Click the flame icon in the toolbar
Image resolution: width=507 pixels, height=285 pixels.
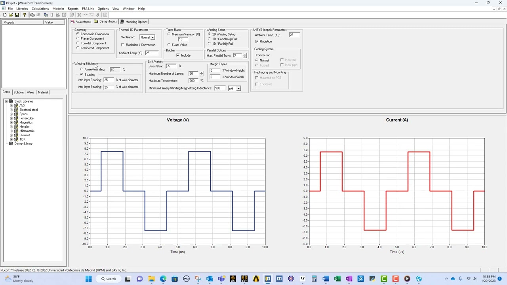pos(98,15)
